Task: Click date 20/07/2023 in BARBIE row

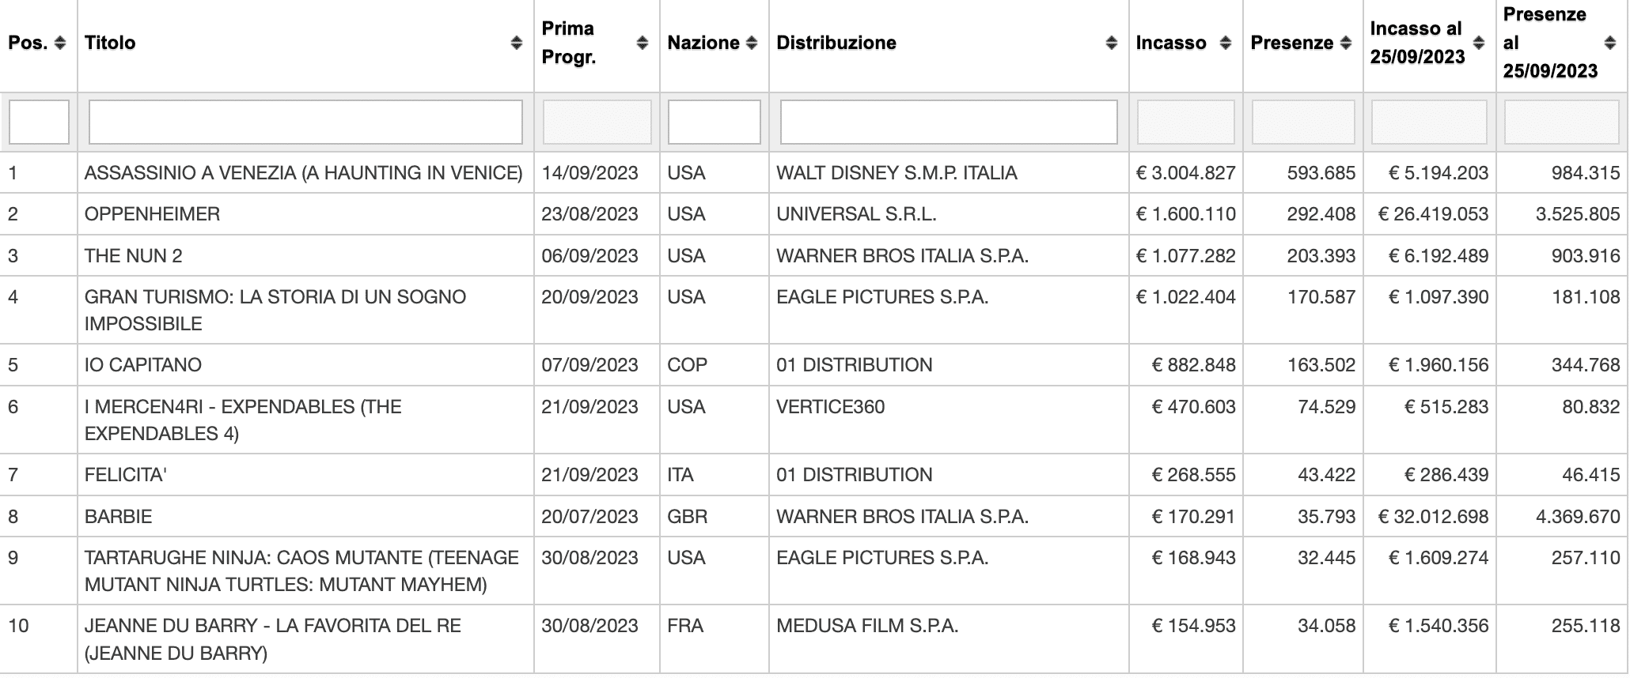Action: pos(589,517)
